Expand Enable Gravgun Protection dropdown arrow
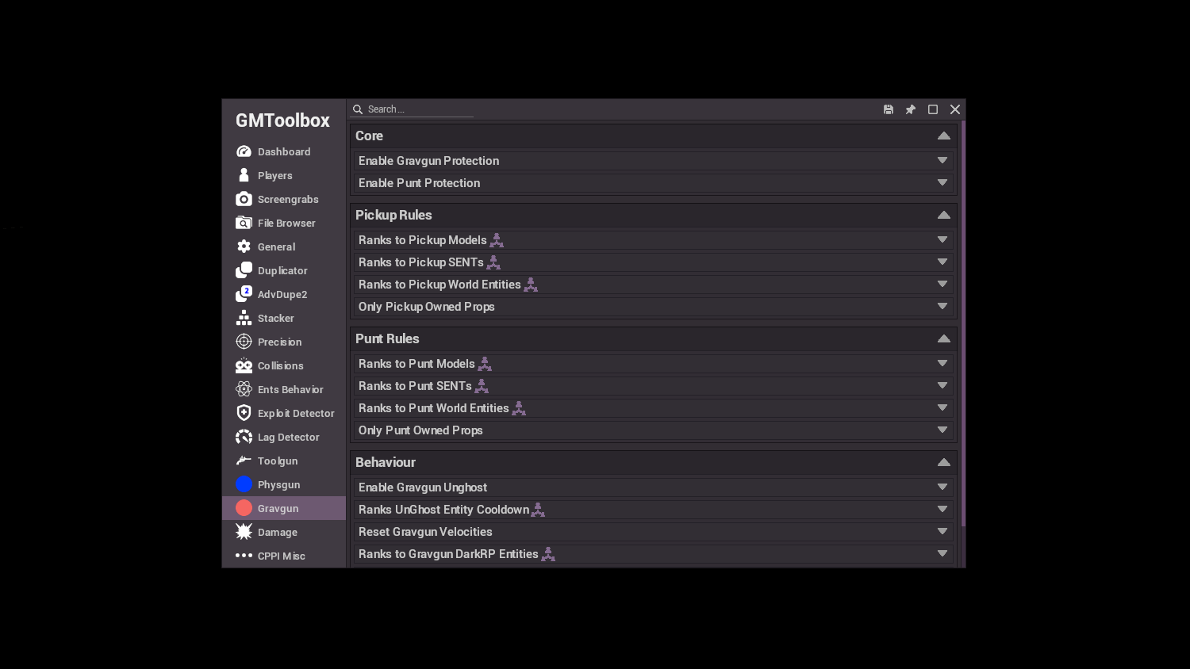 coord(942,160)
